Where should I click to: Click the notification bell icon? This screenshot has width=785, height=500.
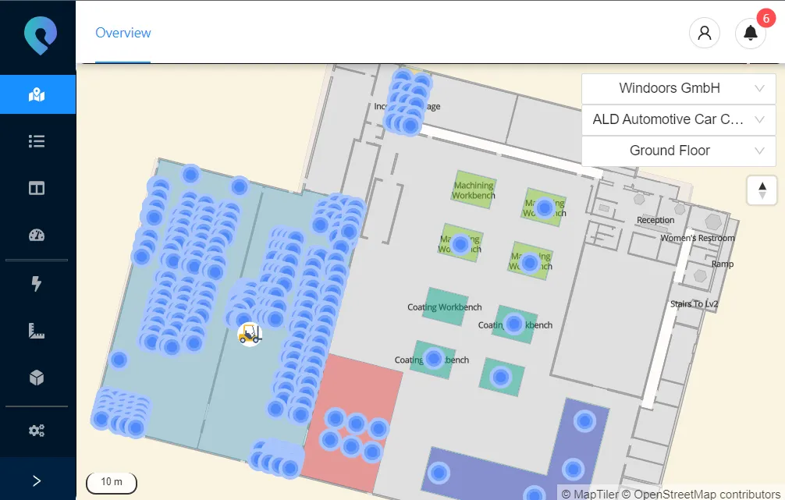tap(751, 33)
